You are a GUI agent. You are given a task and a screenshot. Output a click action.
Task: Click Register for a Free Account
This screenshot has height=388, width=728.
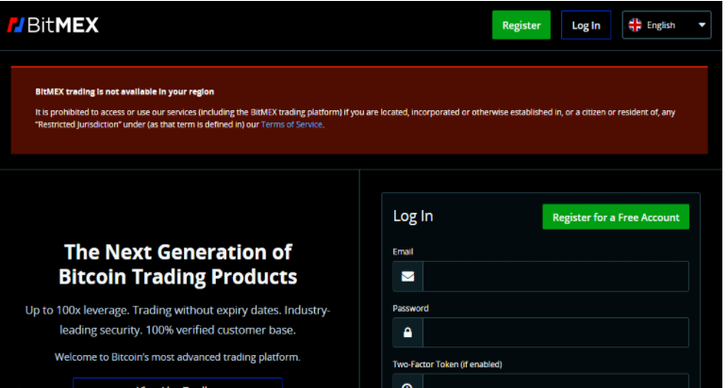(x=615, y=217)
